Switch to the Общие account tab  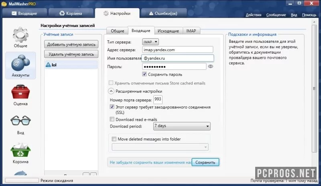117,31
